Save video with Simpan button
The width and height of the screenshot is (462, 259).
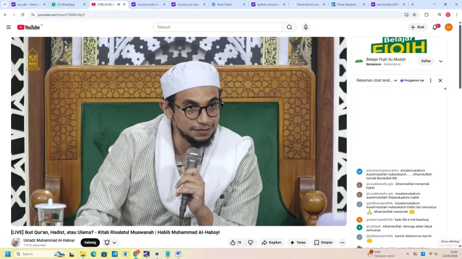point(323,242)
